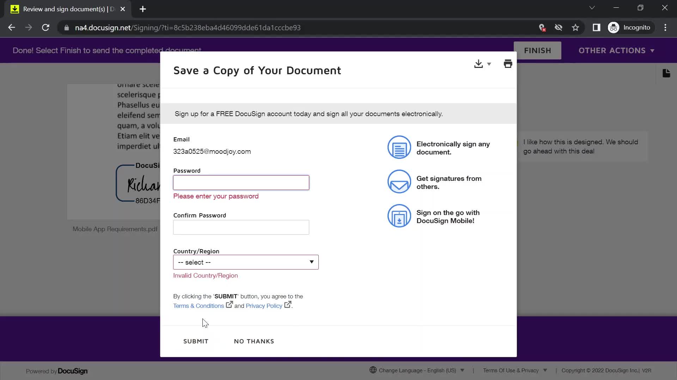Click the DocuSign Mobile sign icon
This screenshot has height=380, width=677.
[x=399, y=216]
